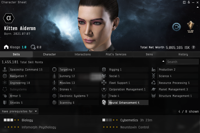Viewport: 200px width, 133px height.
Task: Switch to the Character tab
Action: click(x=50, y=54)
